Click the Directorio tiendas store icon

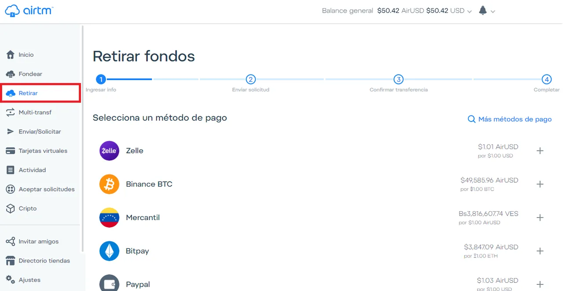pyautogui.click(x=11, y=261)
